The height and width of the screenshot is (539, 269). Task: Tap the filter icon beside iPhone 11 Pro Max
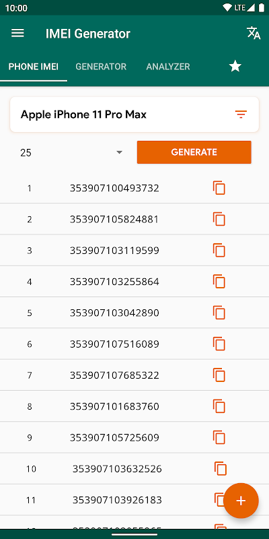pos(241,115)
